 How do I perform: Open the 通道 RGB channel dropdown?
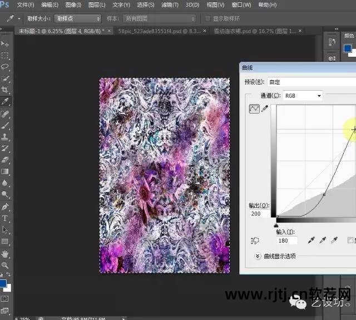[x=303, y=96]
